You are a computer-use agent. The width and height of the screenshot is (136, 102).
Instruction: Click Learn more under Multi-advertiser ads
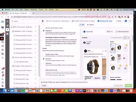[62, 75]
